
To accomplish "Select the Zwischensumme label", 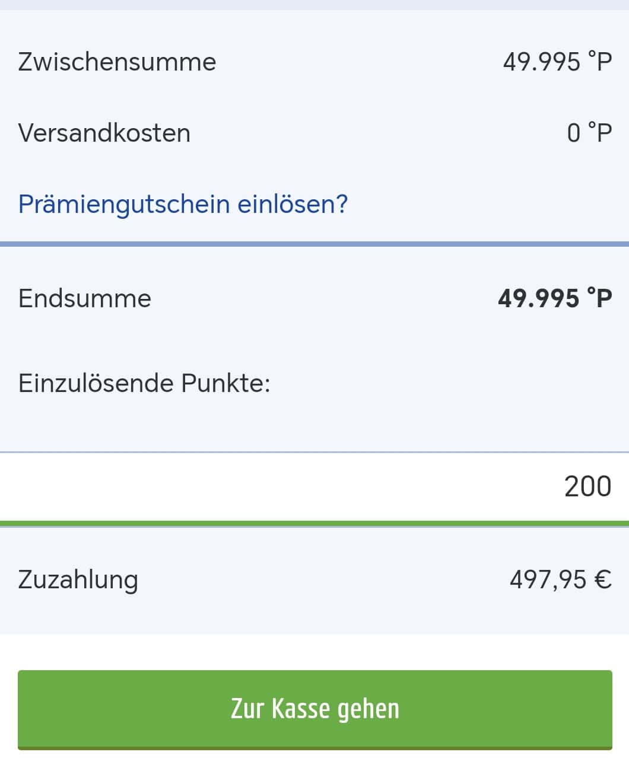I will [117, 62].
